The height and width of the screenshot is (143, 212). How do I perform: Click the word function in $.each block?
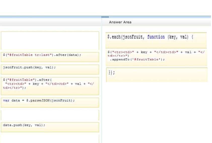[156, 37]
